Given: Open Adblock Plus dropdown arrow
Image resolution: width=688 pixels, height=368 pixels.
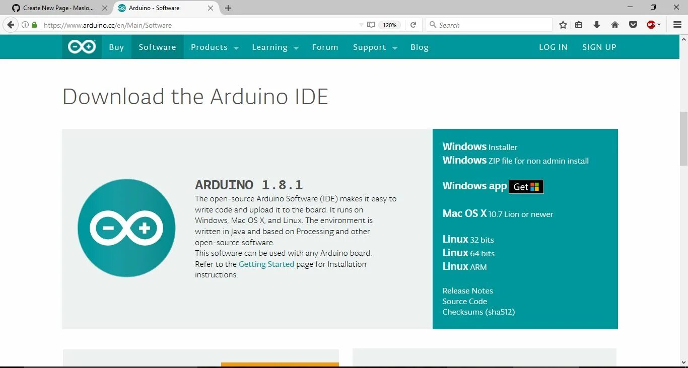Looking at the screenshot, I should pos(659,25).
